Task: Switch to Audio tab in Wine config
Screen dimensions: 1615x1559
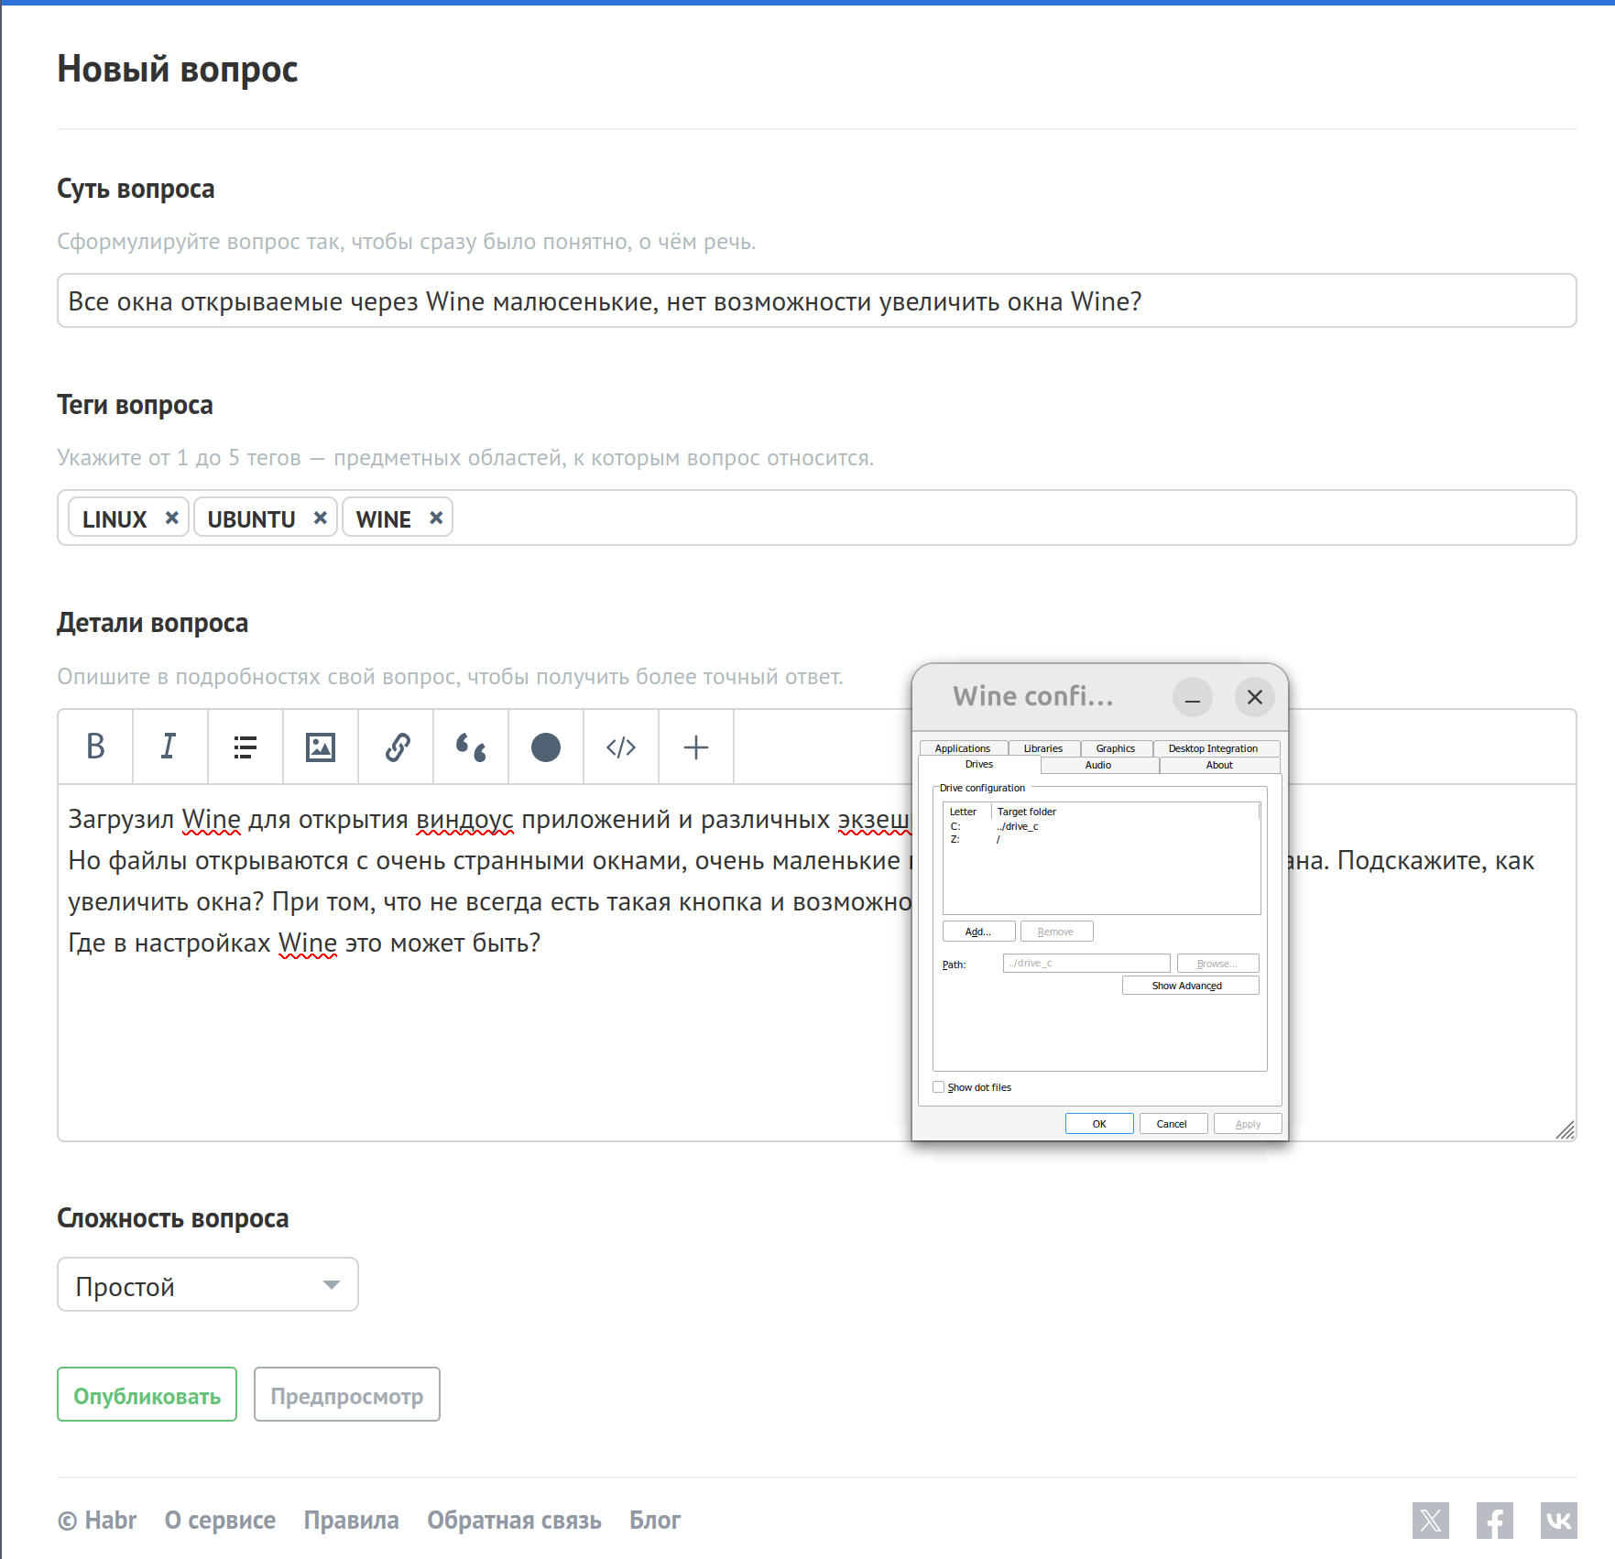Action: tap(1098, 765)
